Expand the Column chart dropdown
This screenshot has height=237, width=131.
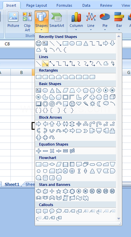76,21
